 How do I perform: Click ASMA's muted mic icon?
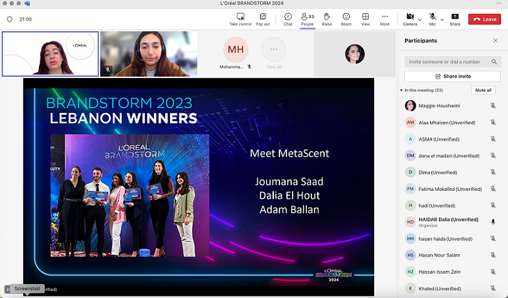pyautogui.click(x=493, y=139)
